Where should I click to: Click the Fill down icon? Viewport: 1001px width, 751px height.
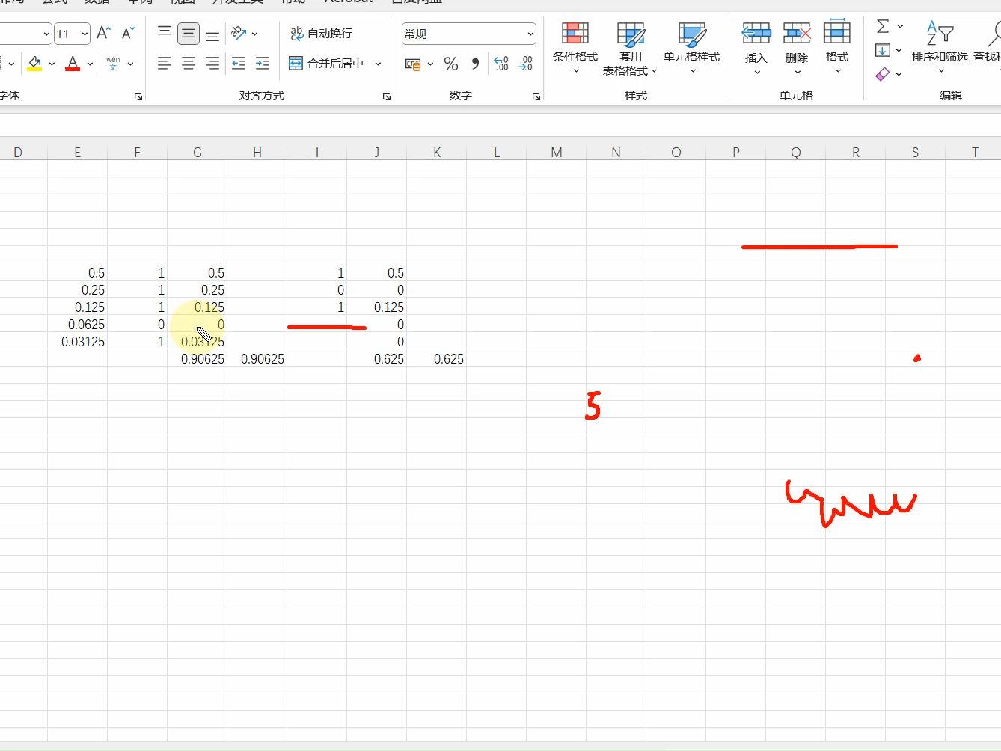883,51
